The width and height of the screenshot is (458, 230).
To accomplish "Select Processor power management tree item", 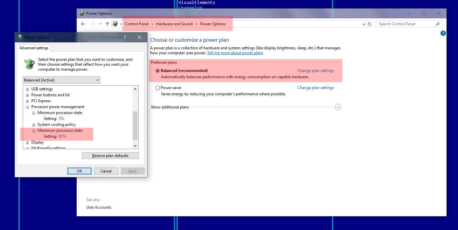I will [x=58, y=107].
